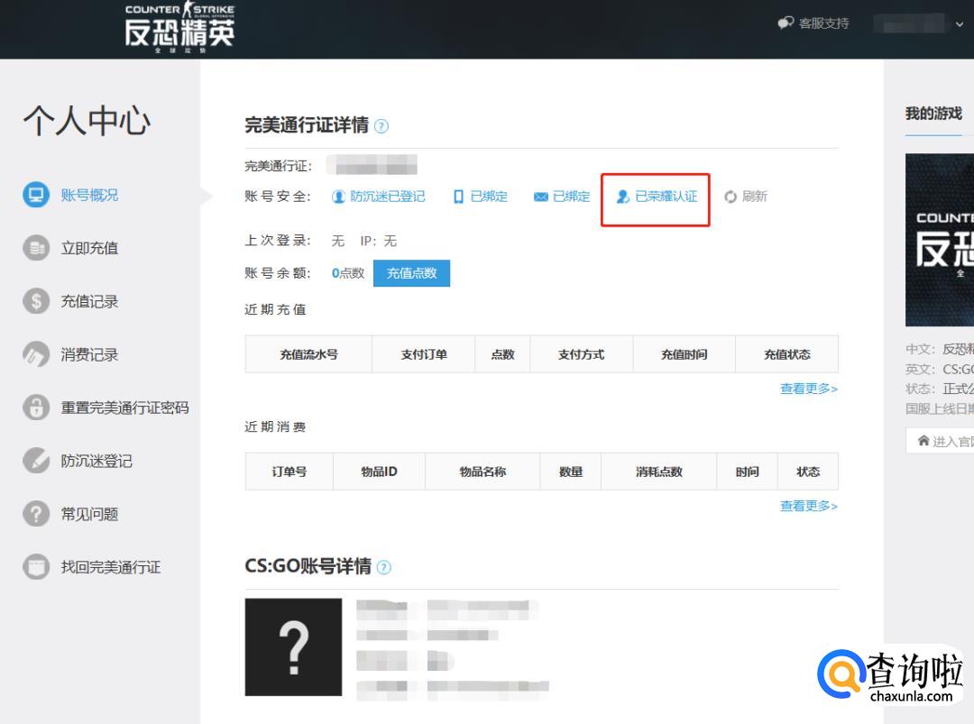Click the blurred 完美通行证 account name
Viewport: 974px width, 724px height.
[x=372, y=165]
